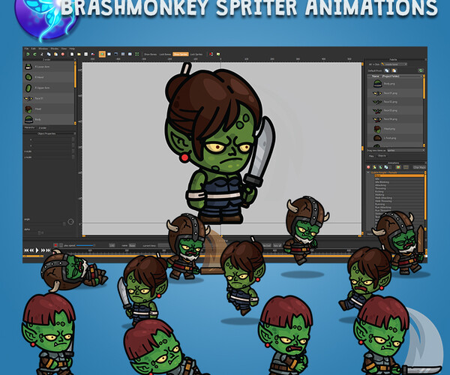450x375 pixels.
Task: Select the Idle animation
Action: pos(399,178)
